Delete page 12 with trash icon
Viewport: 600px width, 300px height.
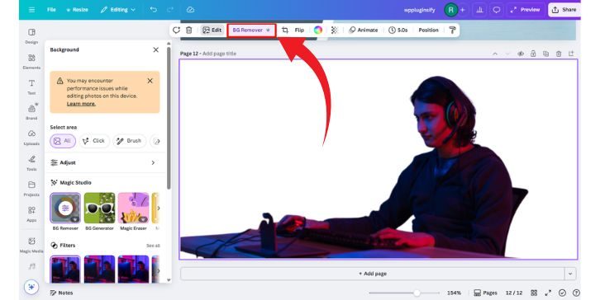[x=559, y=54]
